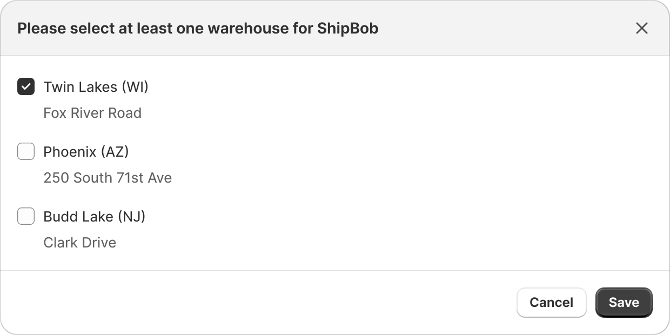This screenshot has height=335, width=670.
Task: Click the 250 South 71st Ave address
Action: pyautogui.click(x=108, y=178)
